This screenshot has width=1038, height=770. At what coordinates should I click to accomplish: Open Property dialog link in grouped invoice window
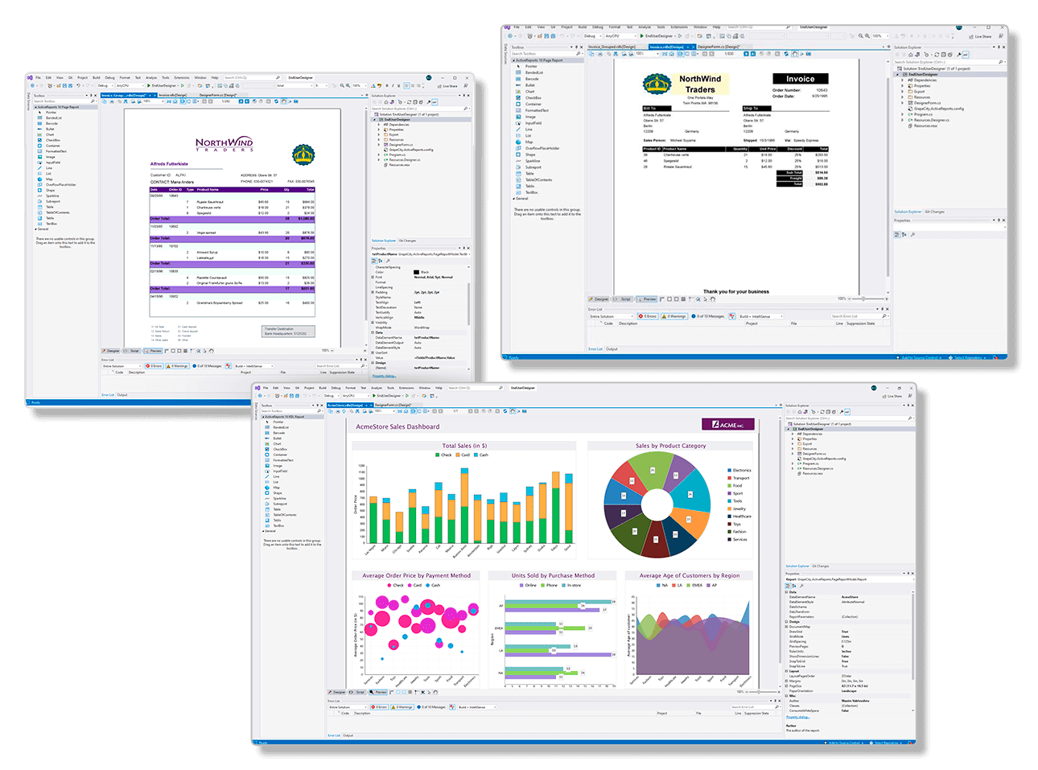[384, 376]
